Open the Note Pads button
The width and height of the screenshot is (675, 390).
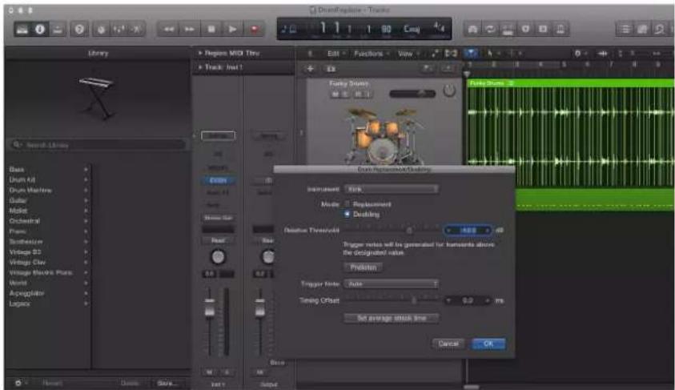click(642, 30)
